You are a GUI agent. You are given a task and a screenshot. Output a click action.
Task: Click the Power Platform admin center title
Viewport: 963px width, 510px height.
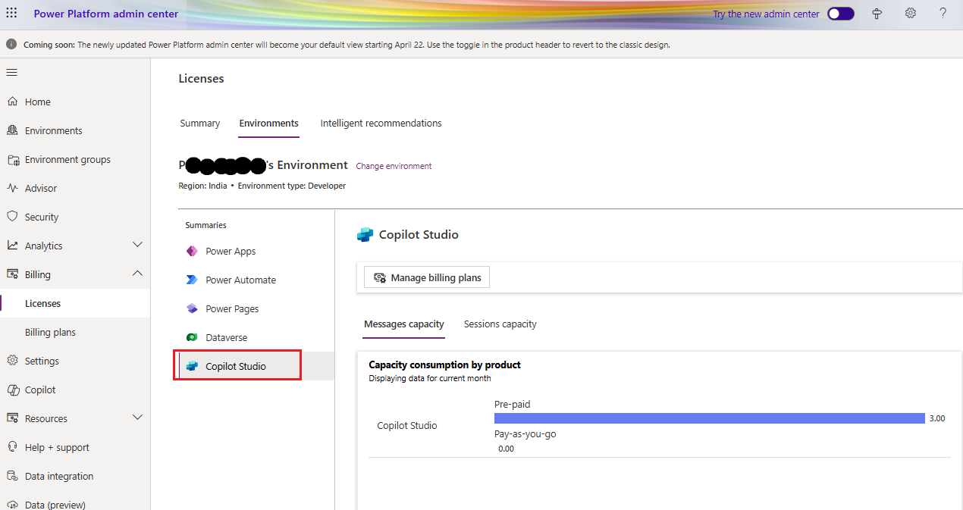(x=105, y=14)
